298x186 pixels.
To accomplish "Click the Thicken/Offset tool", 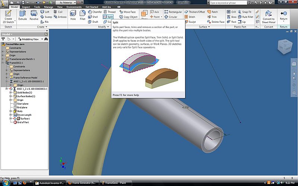I will (x=195, y=12).
